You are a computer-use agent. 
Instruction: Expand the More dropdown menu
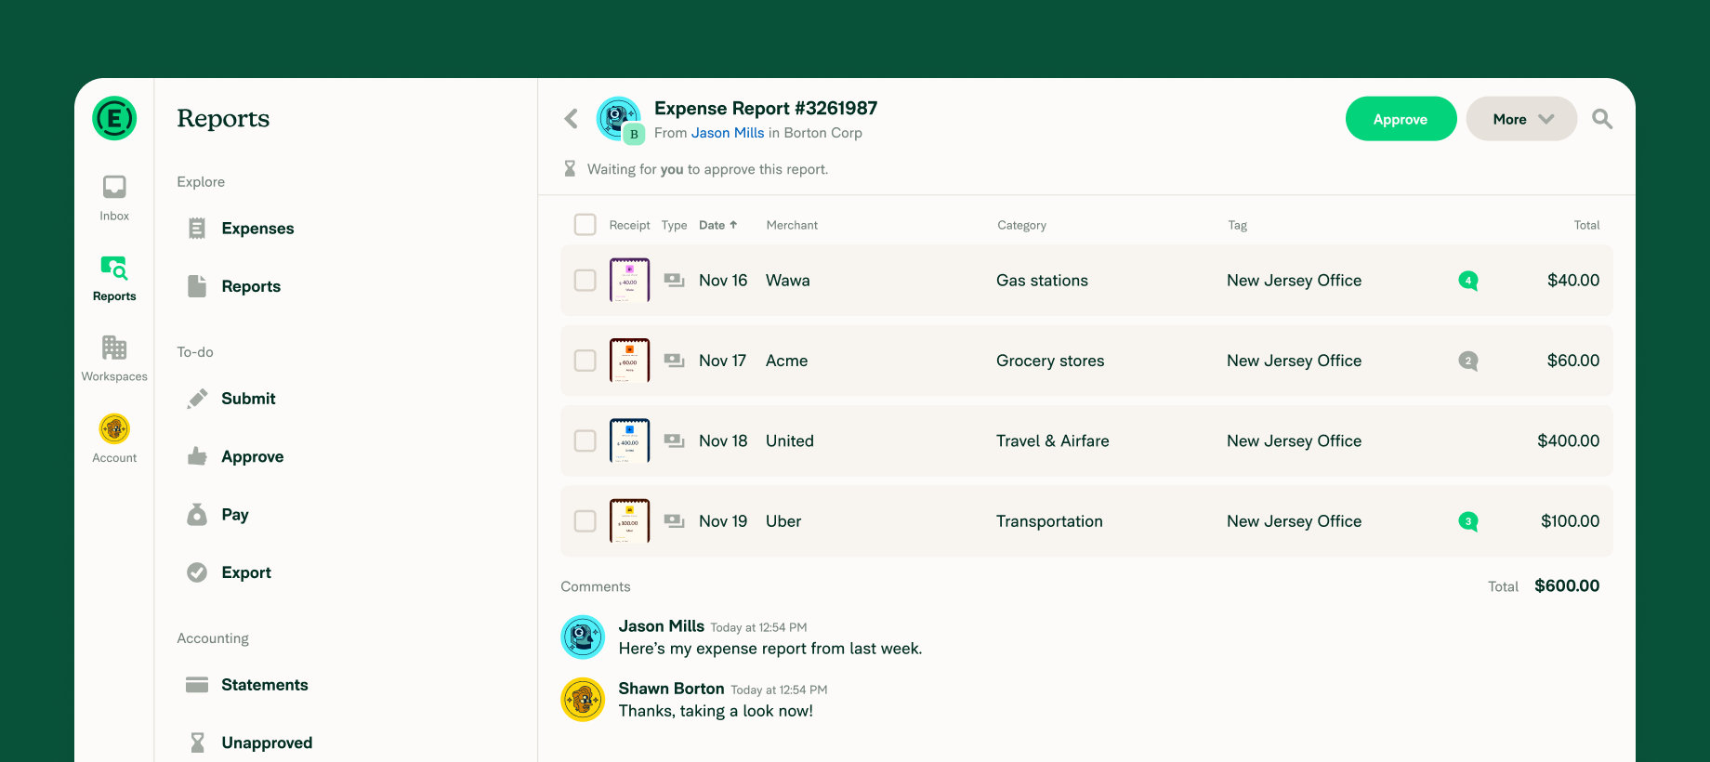1521,119
